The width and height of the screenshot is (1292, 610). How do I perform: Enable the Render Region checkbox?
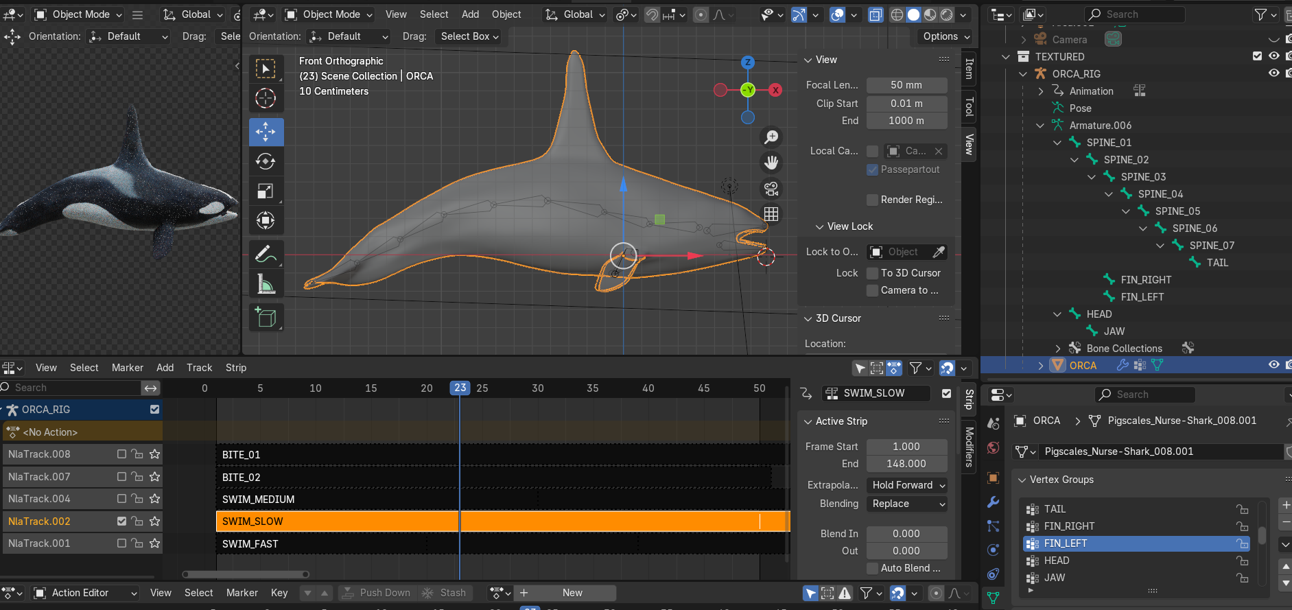tap(872, 200)
